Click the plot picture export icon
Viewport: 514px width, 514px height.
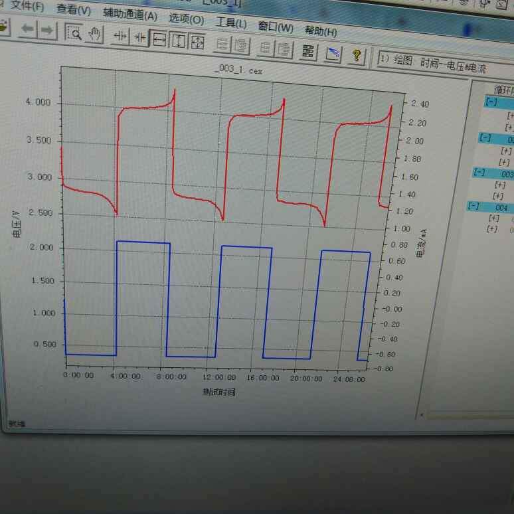(333, 53)
